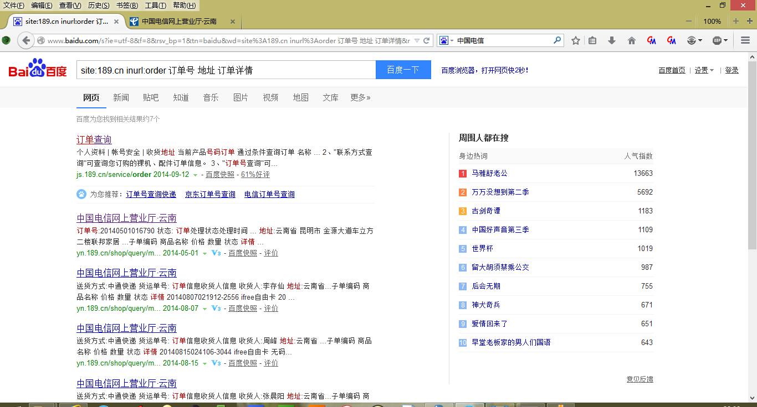Go back with the browser back arrow

point(25,40)
